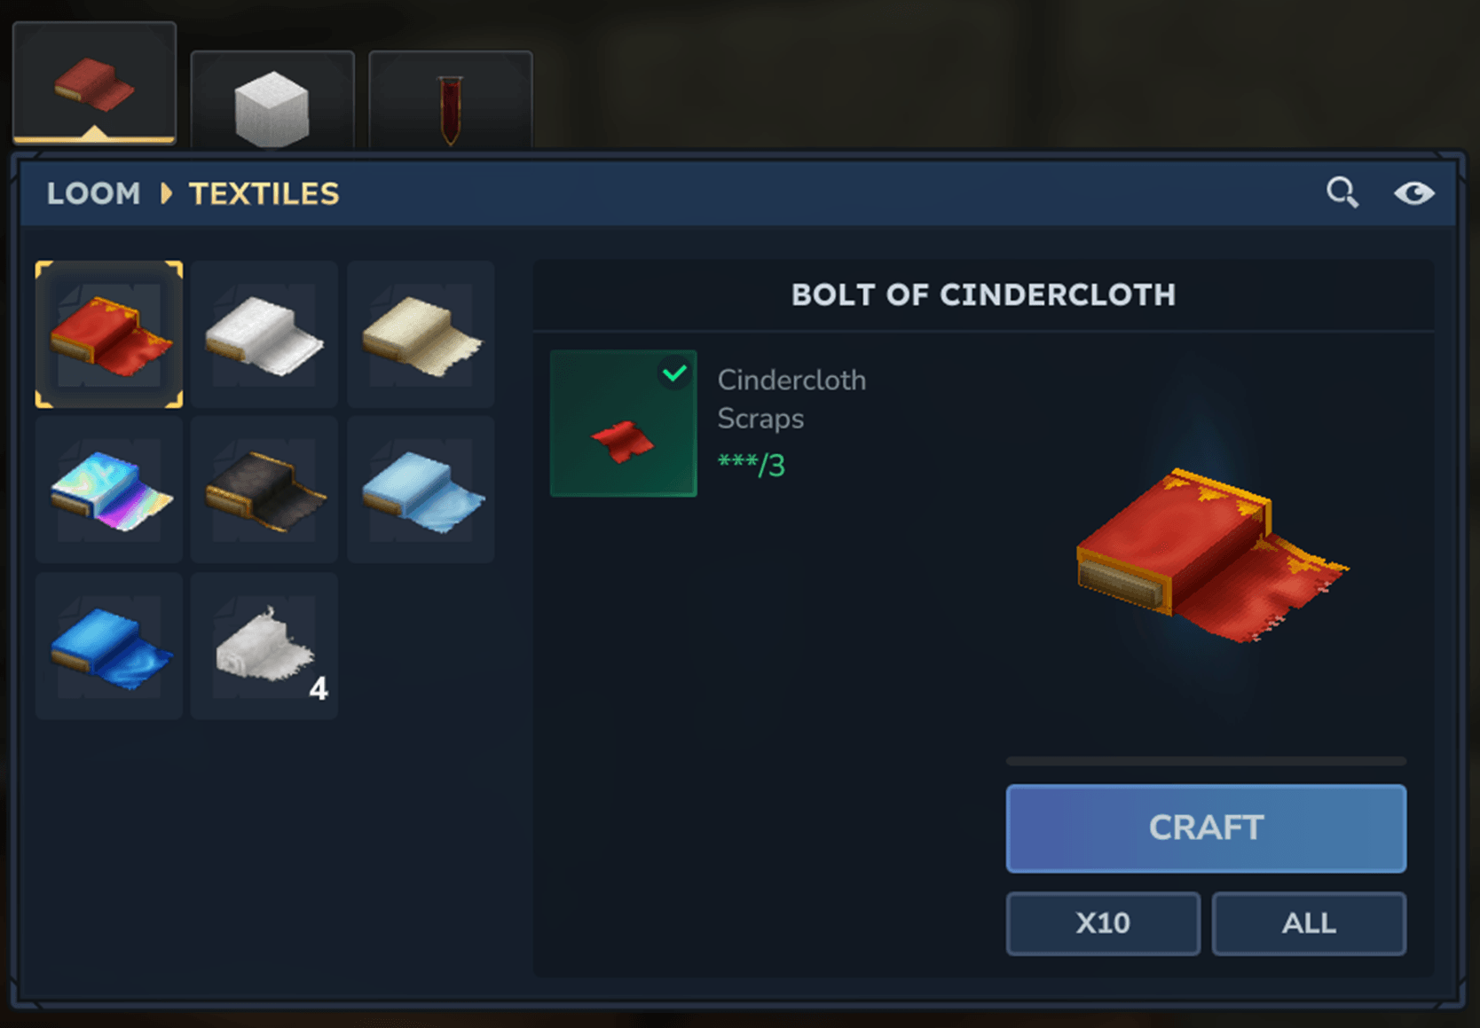Pick the black cloth bolt recipe
Screen dimensions: 1480x1028
tap(264, 490)
